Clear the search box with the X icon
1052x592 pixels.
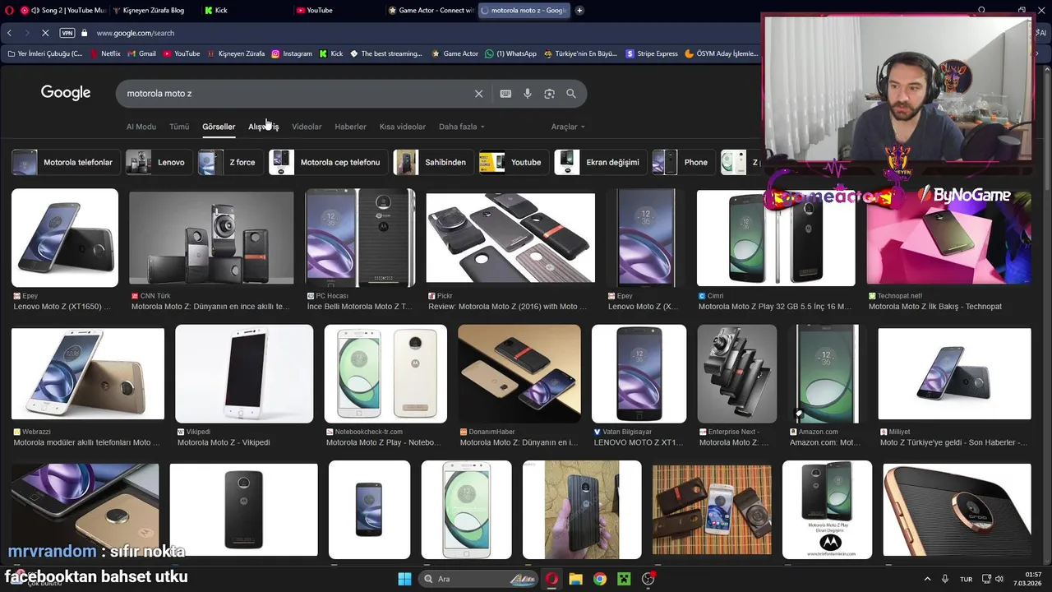pyautogui.click(x=478, y=94)
